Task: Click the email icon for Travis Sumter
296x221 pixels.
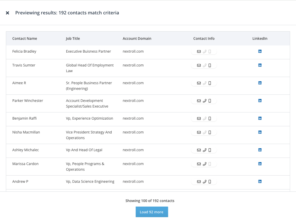Action: (199, 65)
